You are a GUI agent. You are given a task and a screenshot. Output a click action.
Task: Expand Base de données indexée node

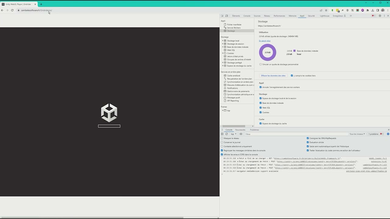223,47
